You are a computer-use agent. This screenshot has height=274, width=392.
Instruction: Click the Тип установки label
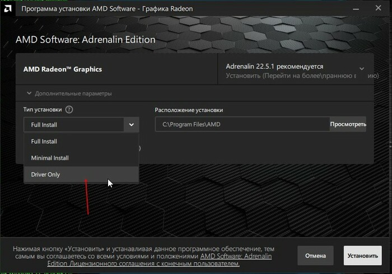43,110
